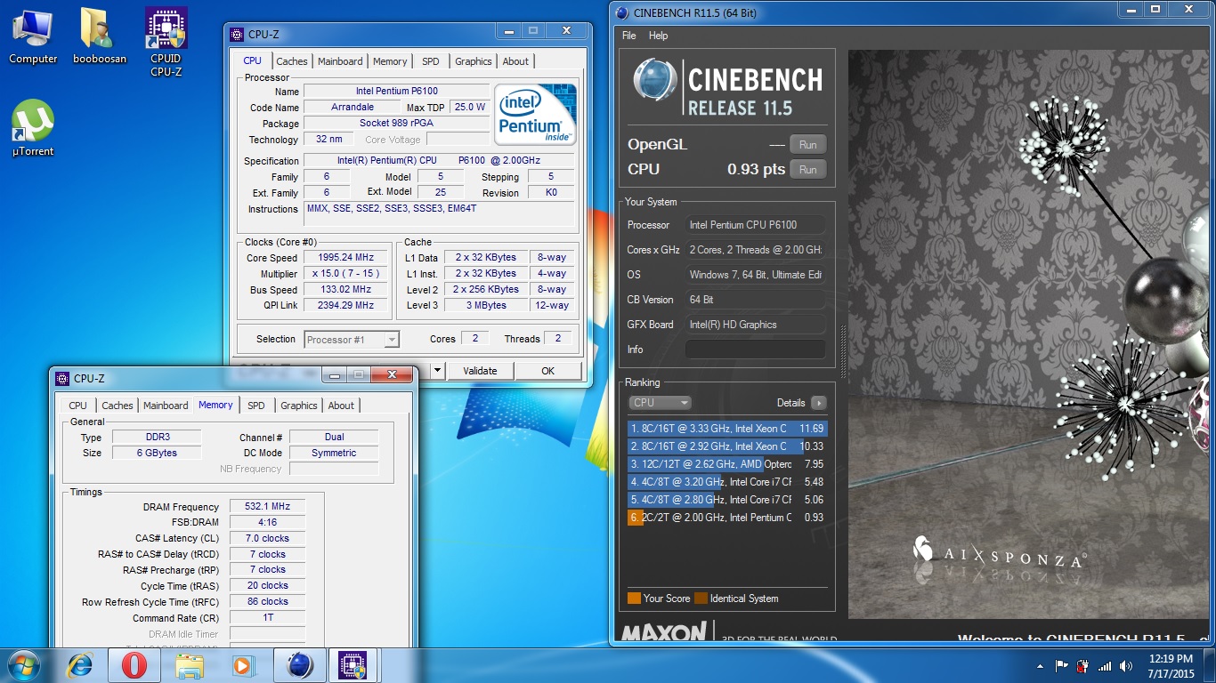Select ranking row 1 Xeon 3.33 GHz

[727, 429]
